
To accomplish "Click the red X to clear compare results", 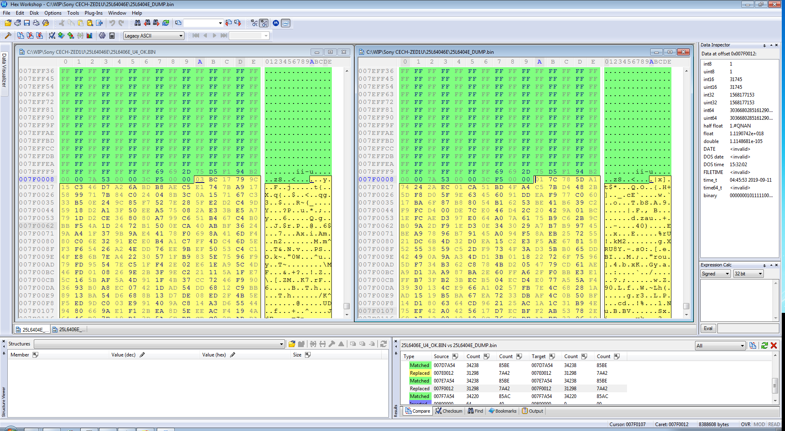I will point(774,345).
